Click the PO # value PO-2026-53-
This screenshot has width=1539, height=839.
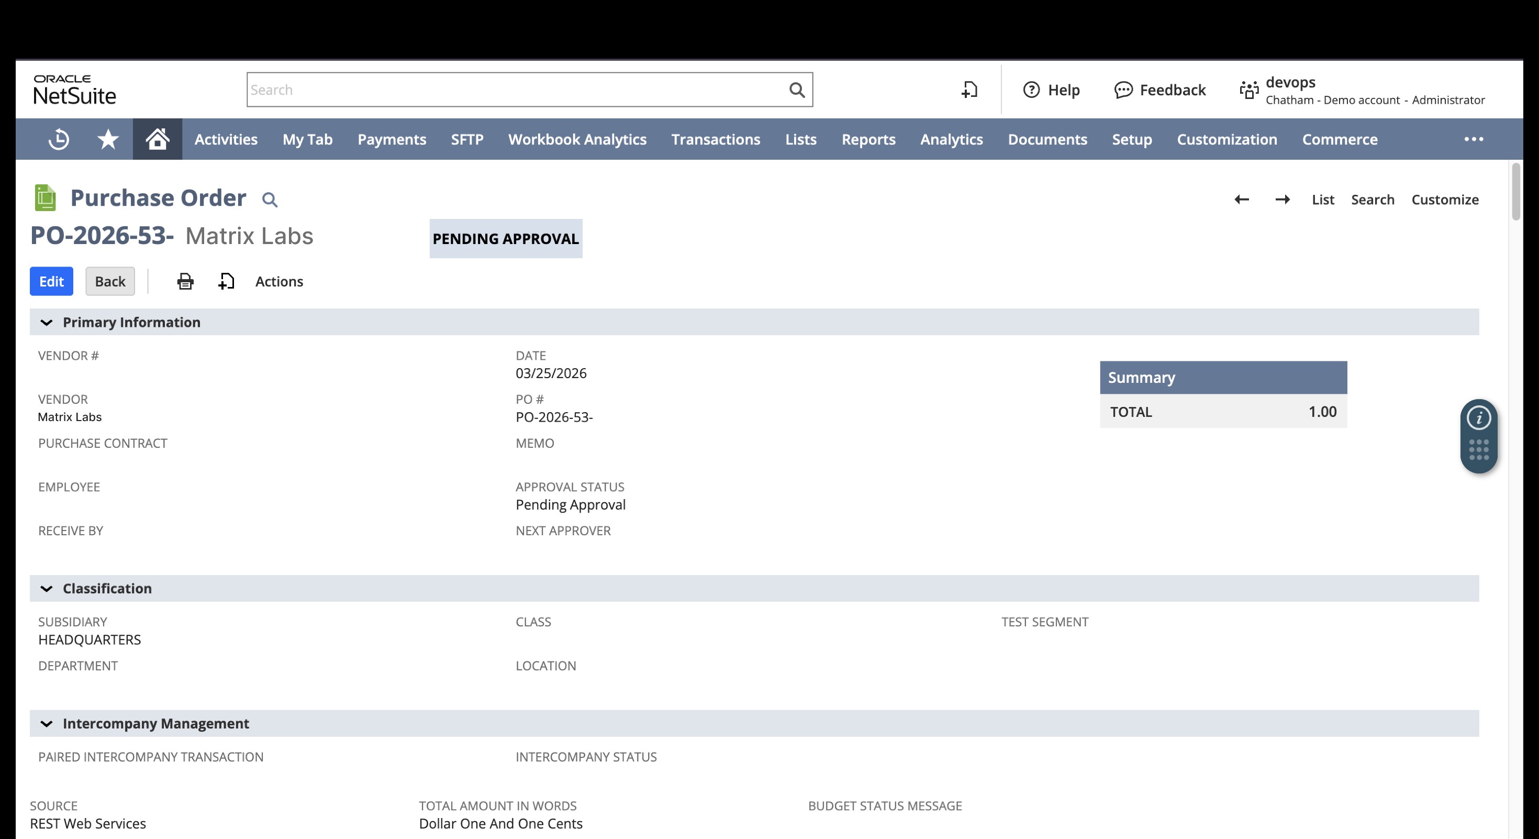click(554, 417)
